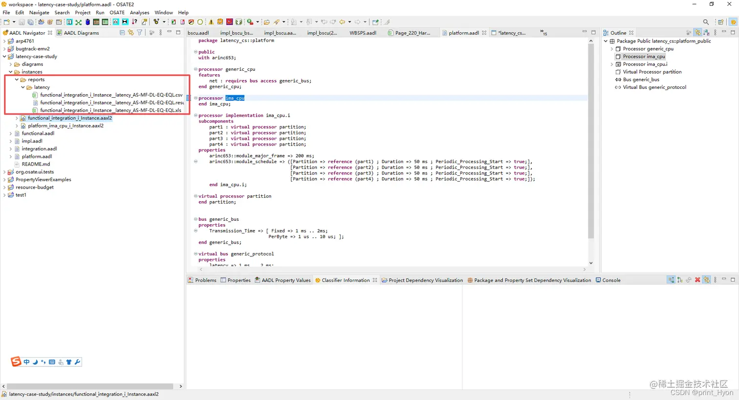Image resolution: width=739 pixels, height=400 pixels.
Task: Close the platform.aadl editor tab
Action: (x=484, y=33)
